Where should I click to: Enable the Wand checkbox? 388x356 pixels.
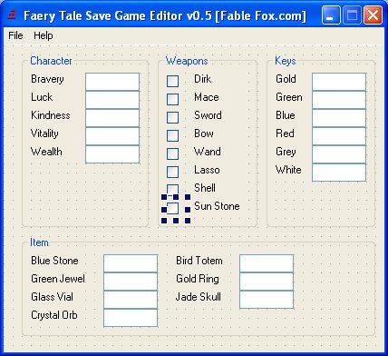click(x=172, y=153)
